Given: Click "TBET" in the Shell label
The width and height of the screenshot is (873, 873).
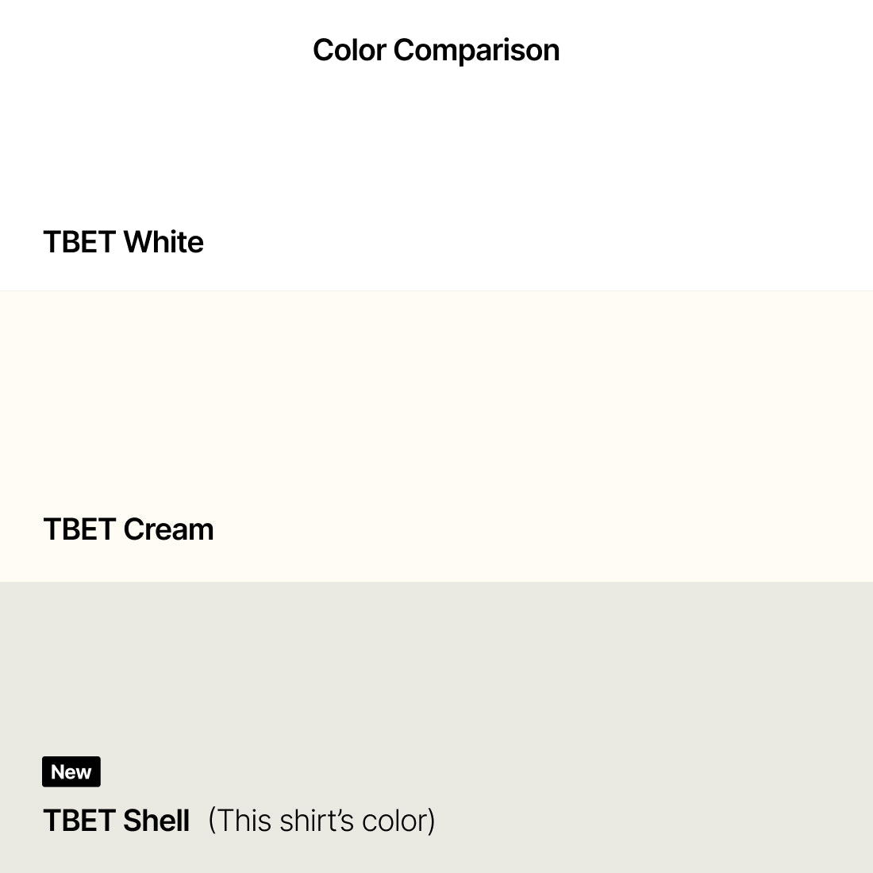Looking at the screenshot, I should [x=79, y=821].
